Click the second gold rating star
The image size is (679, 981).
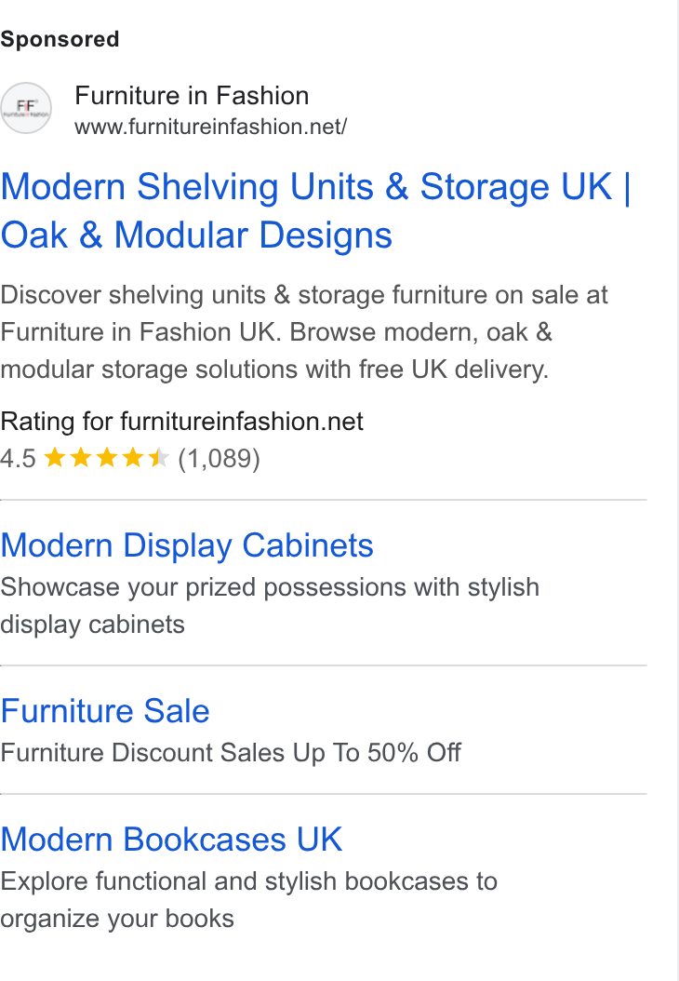81,458
